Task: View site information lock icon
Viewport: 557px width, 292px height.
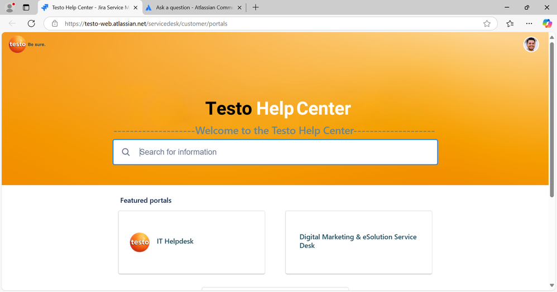Action: tap(55, 24)
